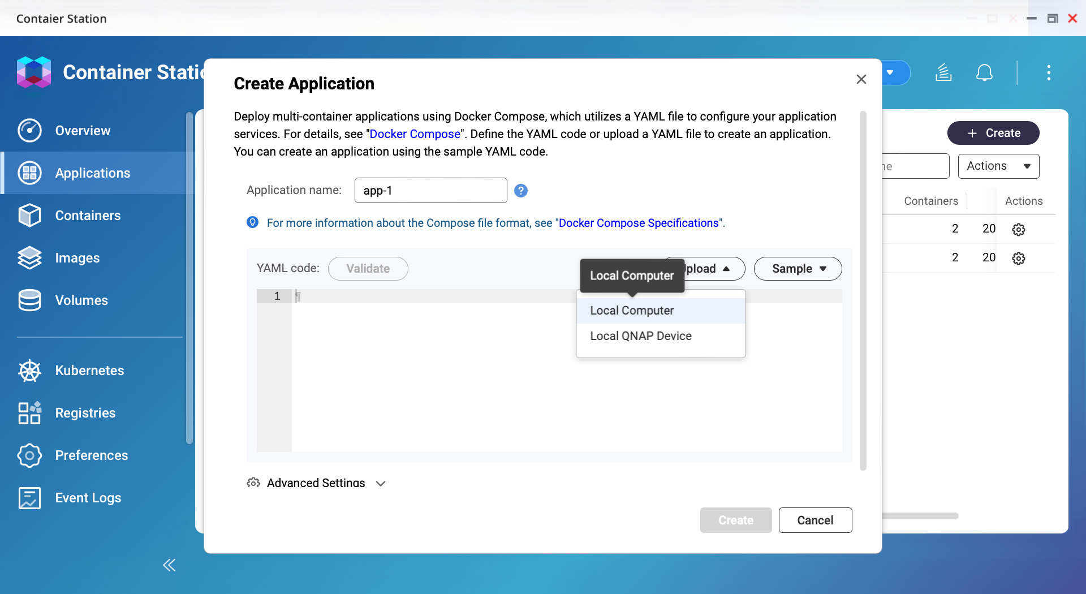Click the Application name text field

tap(430, 191)
